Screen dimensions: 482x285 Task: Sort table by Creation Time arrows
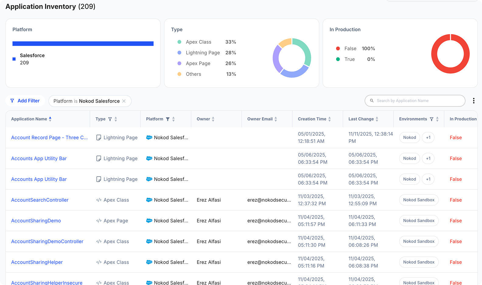[x=330, y=119]
